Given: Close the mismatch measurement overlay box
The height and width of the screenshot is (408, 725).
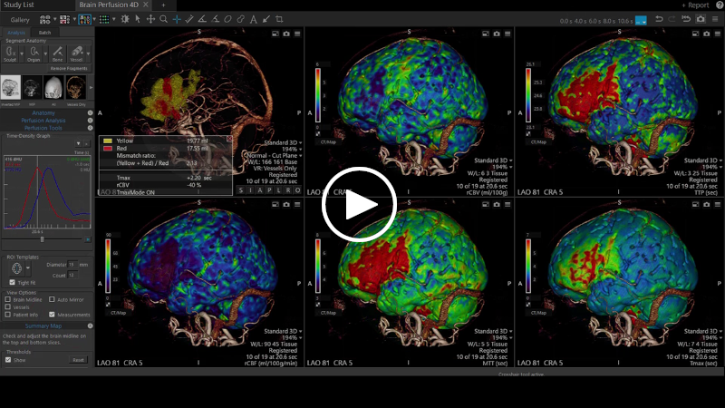Looking at the screenshot, I should tap(229, 139).
